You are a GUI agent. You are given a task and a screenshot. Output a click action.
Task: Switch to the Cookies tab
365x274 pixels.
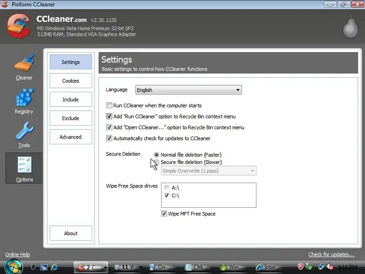(x=71, y=81)
